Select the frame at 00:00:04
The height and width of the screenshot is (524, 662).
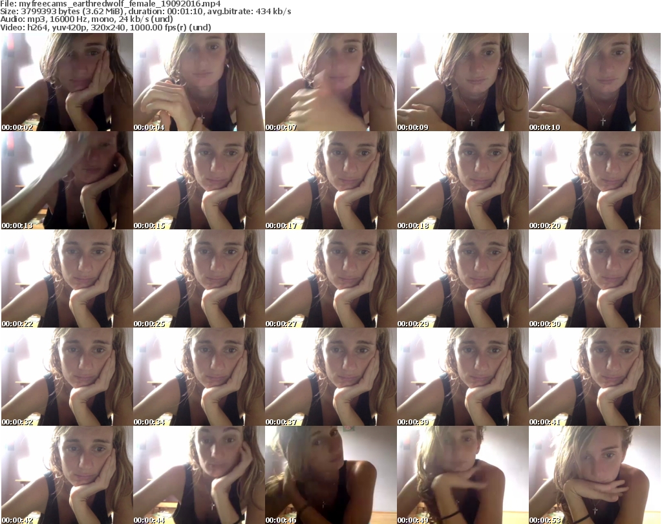[x=198, y=82]
